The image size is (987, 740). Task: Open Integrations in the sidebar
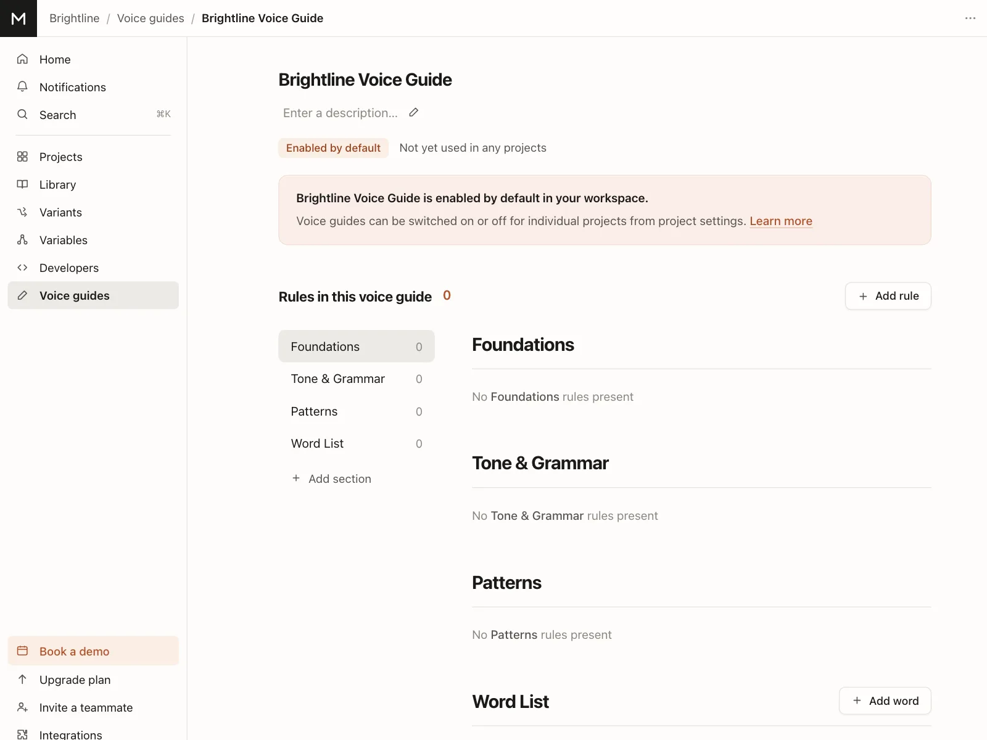coord(93,734)
